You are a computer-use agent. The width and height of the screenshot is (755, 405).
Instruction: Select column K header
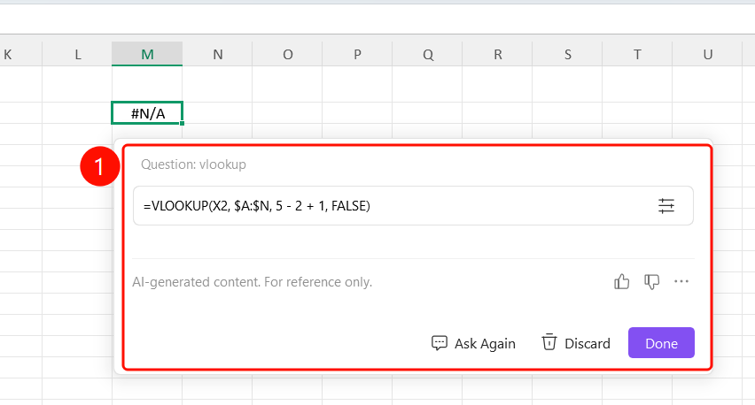click(20, 54)
